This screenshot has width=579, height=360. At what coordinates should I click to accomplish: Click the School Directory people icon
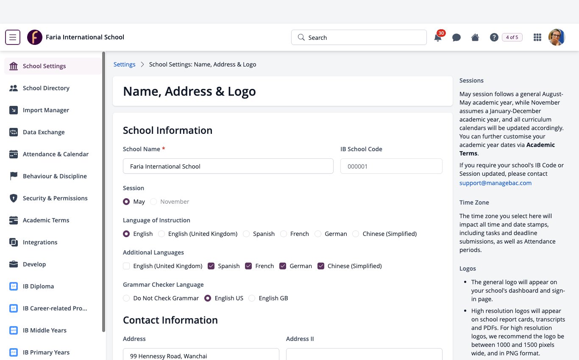(x=14, y=88)
